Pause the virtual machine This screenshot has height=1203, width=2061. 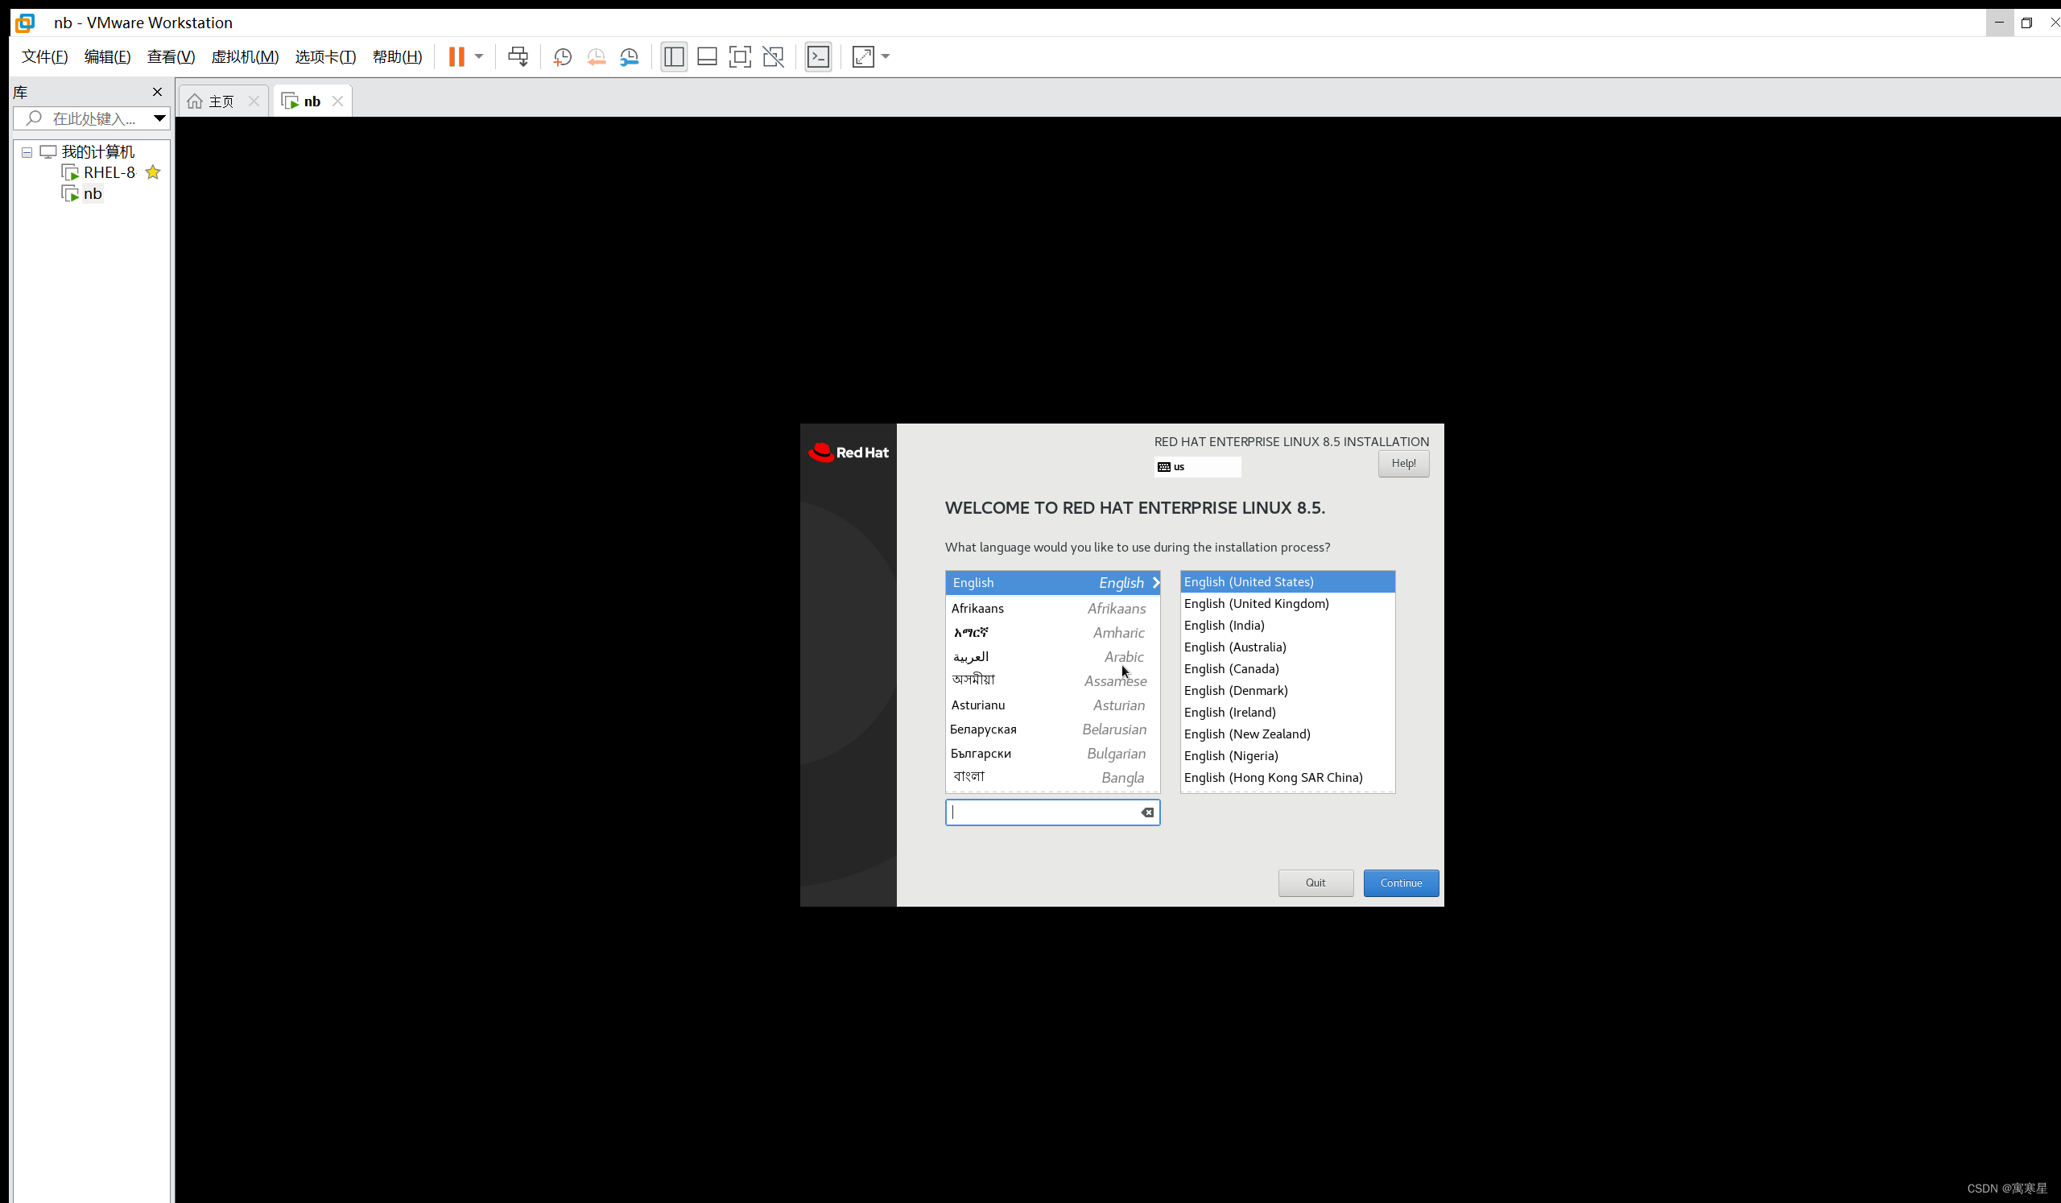tap(456, 56)
